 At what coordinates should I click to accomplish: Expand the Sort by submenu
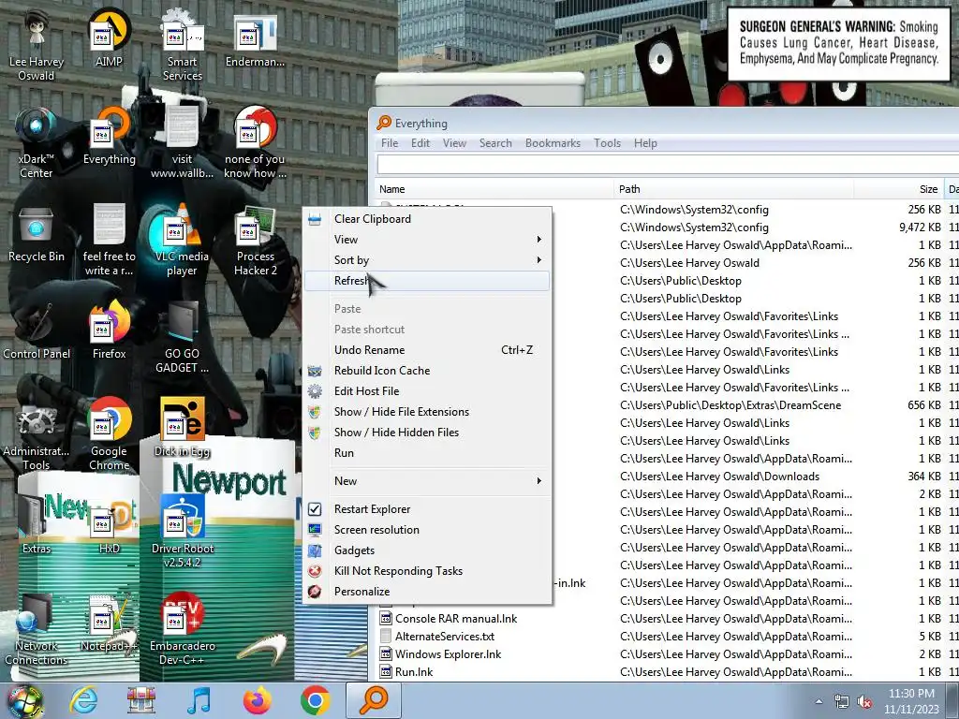pos(426,260)
